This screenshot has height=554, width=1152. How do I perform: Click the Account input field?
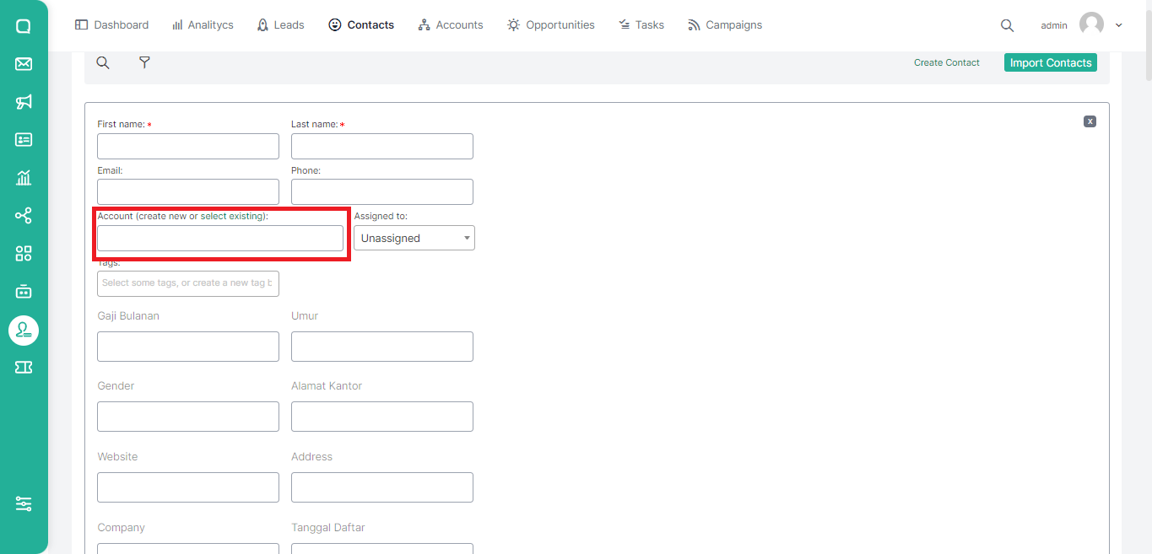pyautogui.click(x=220, y=238)
